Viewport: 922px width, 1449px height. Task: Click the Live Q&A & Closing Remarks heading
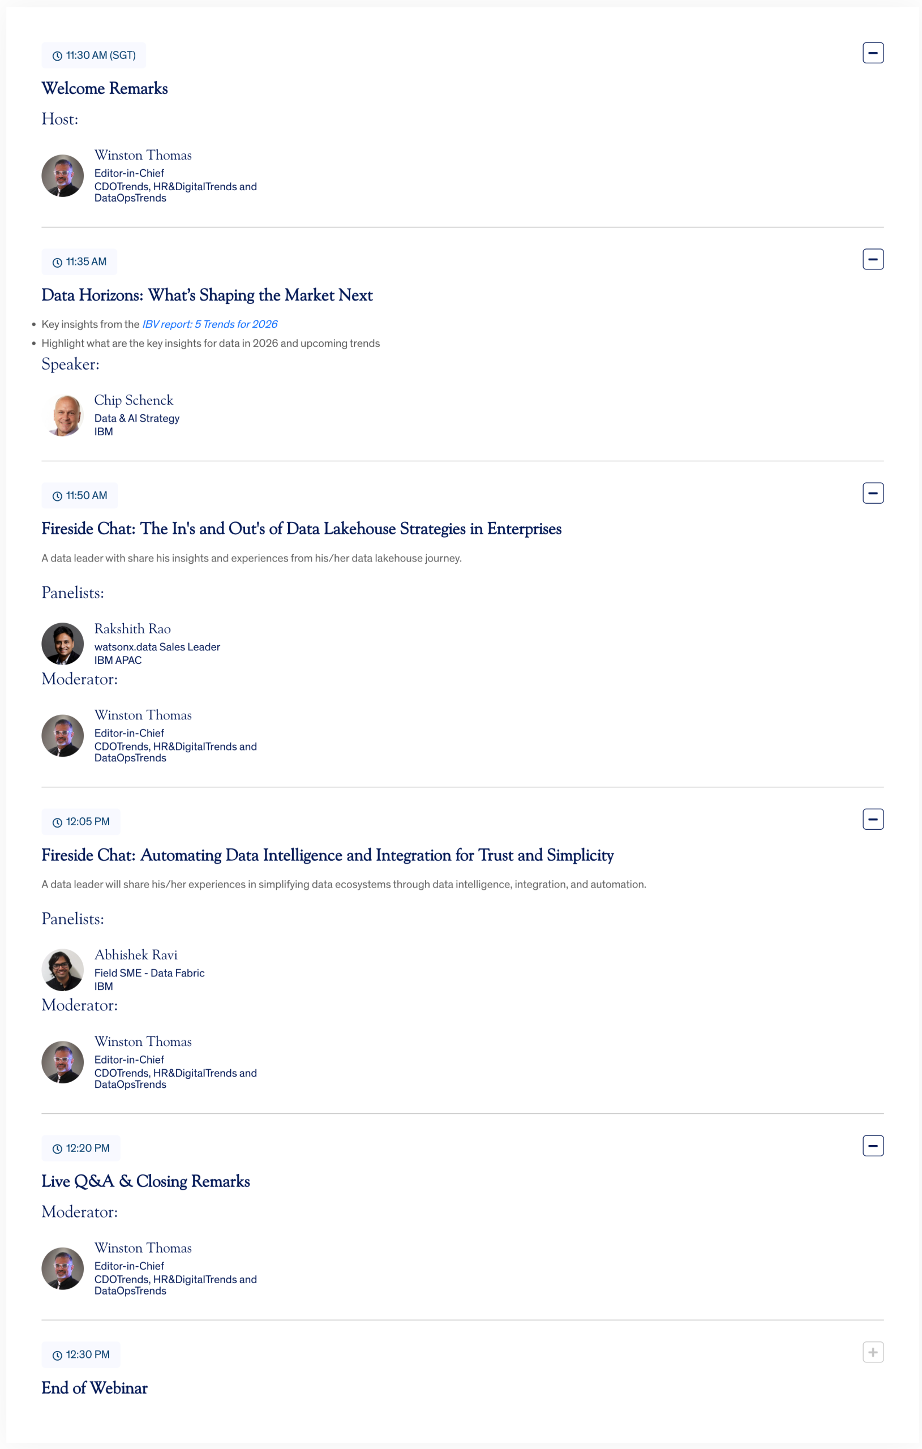(x=145, y=1182)
